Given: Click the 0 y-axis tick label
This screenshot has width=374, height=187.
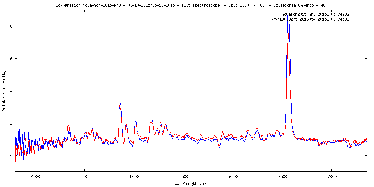Looking at the screenshot, I should click(x=12, y=156).
